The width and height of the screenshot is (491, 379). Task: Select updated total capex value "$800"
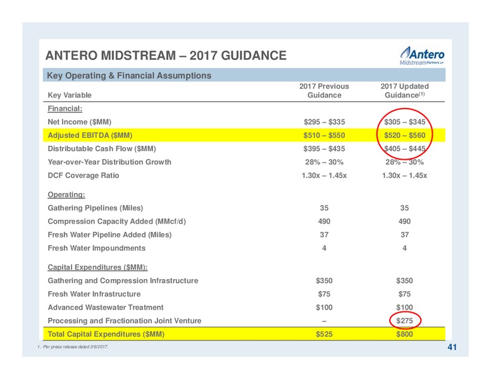tap(404, 334)
